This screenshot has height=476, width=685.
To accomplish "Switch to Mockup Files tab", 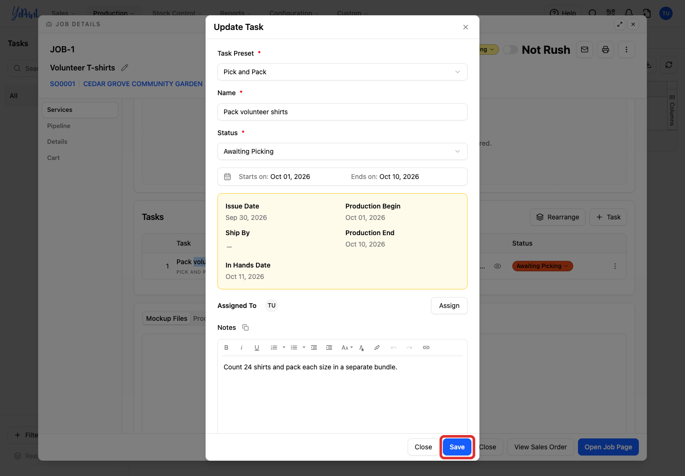I will 166,318.
